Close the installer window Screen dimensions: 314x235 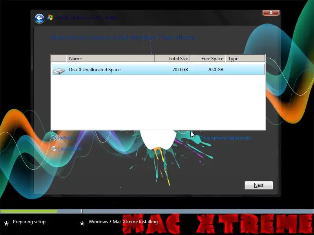pos(271,13)
